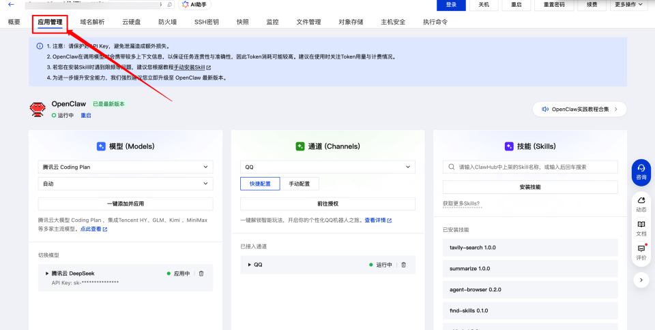Click the Skills section icon
655x330 pixels.
(x=509, y=146)
